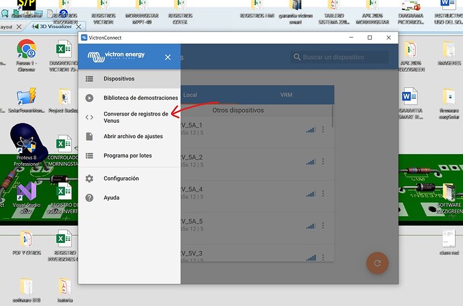This screenshot has height=306, width=463.
Task: Click the device list scrollbar
Action: click(332, 117)
